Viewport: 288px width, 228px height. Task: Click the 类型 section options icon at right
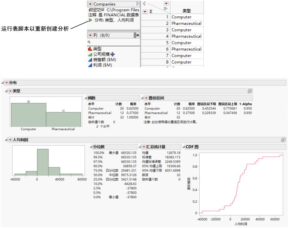click(x=250, y=91)
